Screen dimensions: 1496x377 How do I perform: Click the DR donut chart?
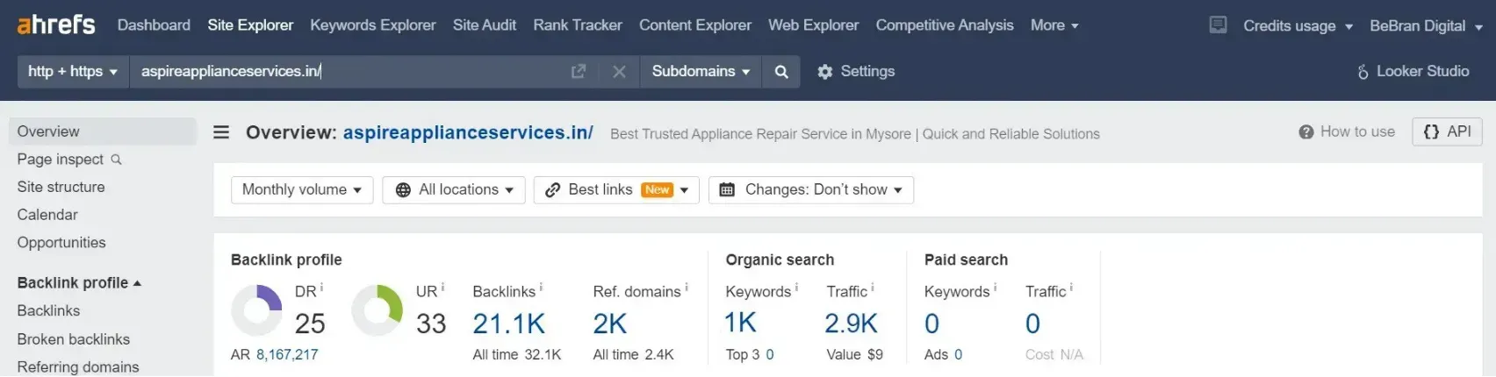point(256,309)
